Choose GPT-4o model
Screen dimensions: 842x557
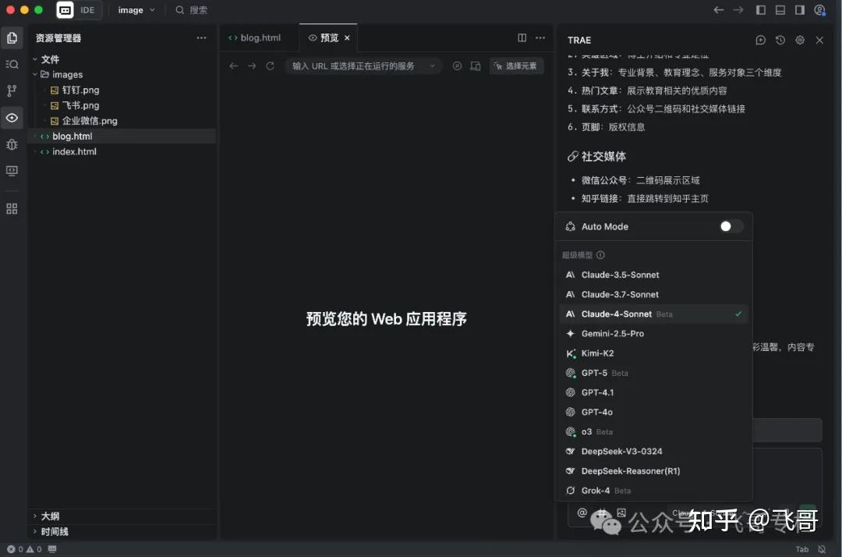pyautogui.click(x=653, y=412)
